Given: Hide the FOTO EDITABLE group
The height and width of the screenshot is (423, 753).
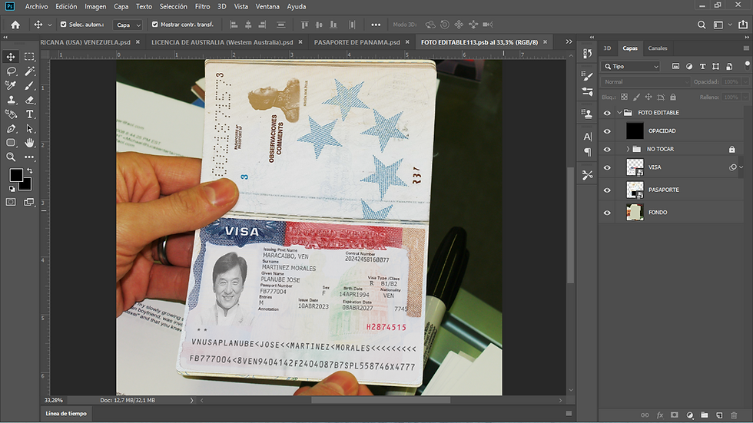Looking at the screenshot, I should coord(607,113).
